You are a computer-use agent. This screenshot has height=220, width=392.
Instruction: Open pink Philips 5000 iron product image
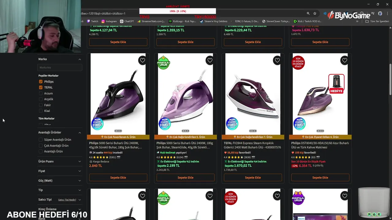click(186, 94)
